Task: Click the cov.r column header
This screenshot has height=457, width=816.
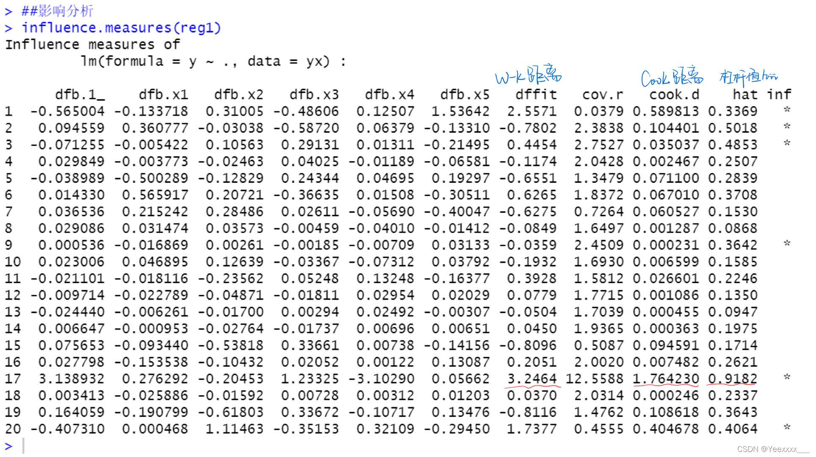Action: [602, 95]
